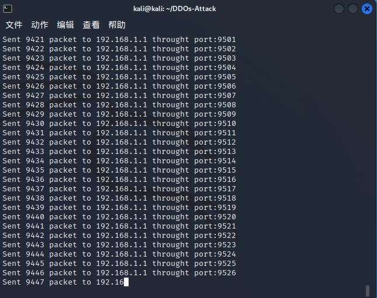
Task: Click the minimize window button
Action: point(339,9)
